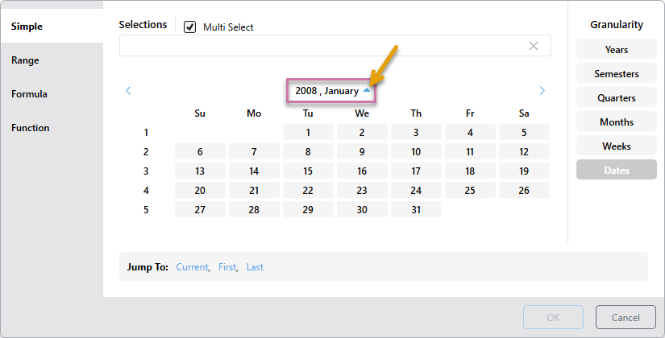Screen dimensions: 665x338
Task: Set granularity to Years
Action: tap(616, 50)
